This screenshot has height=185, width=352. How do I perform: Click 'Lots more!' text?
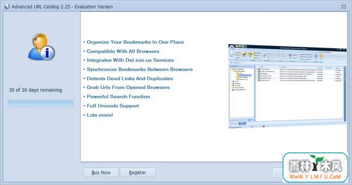pyautogui.click(x=100, y=115)
